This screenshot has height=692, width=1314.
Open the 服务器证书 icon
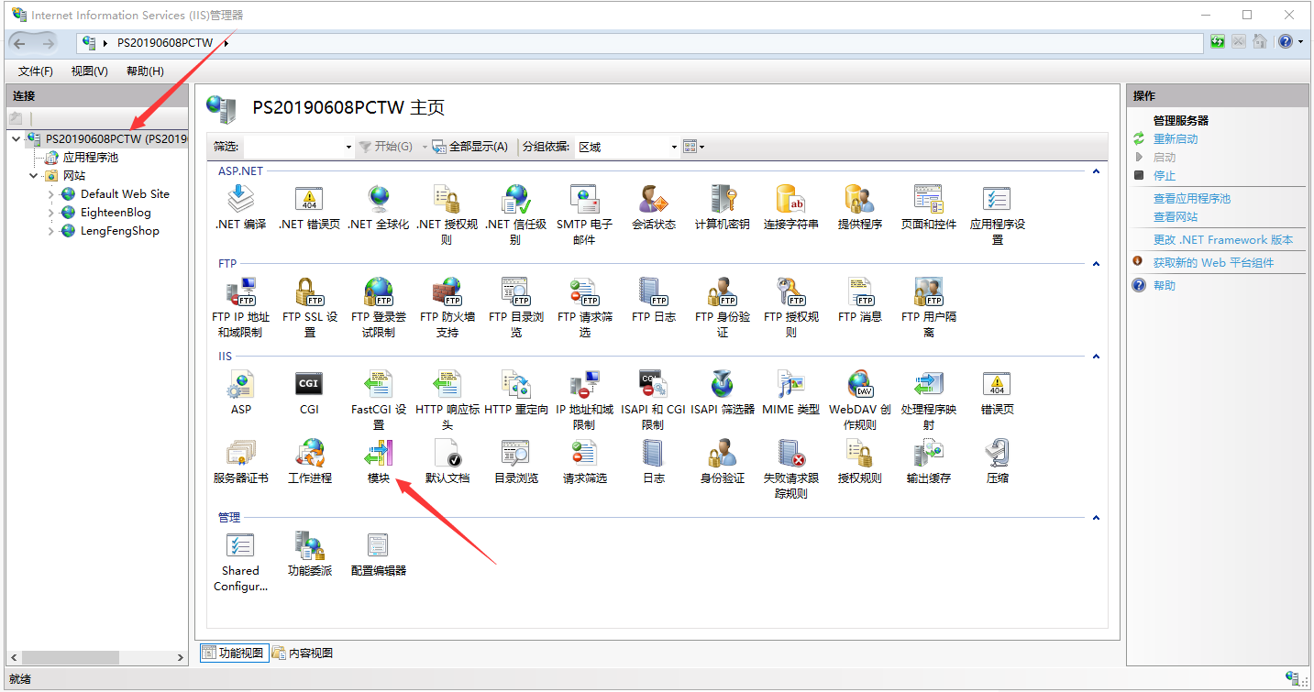click(240, 461)
